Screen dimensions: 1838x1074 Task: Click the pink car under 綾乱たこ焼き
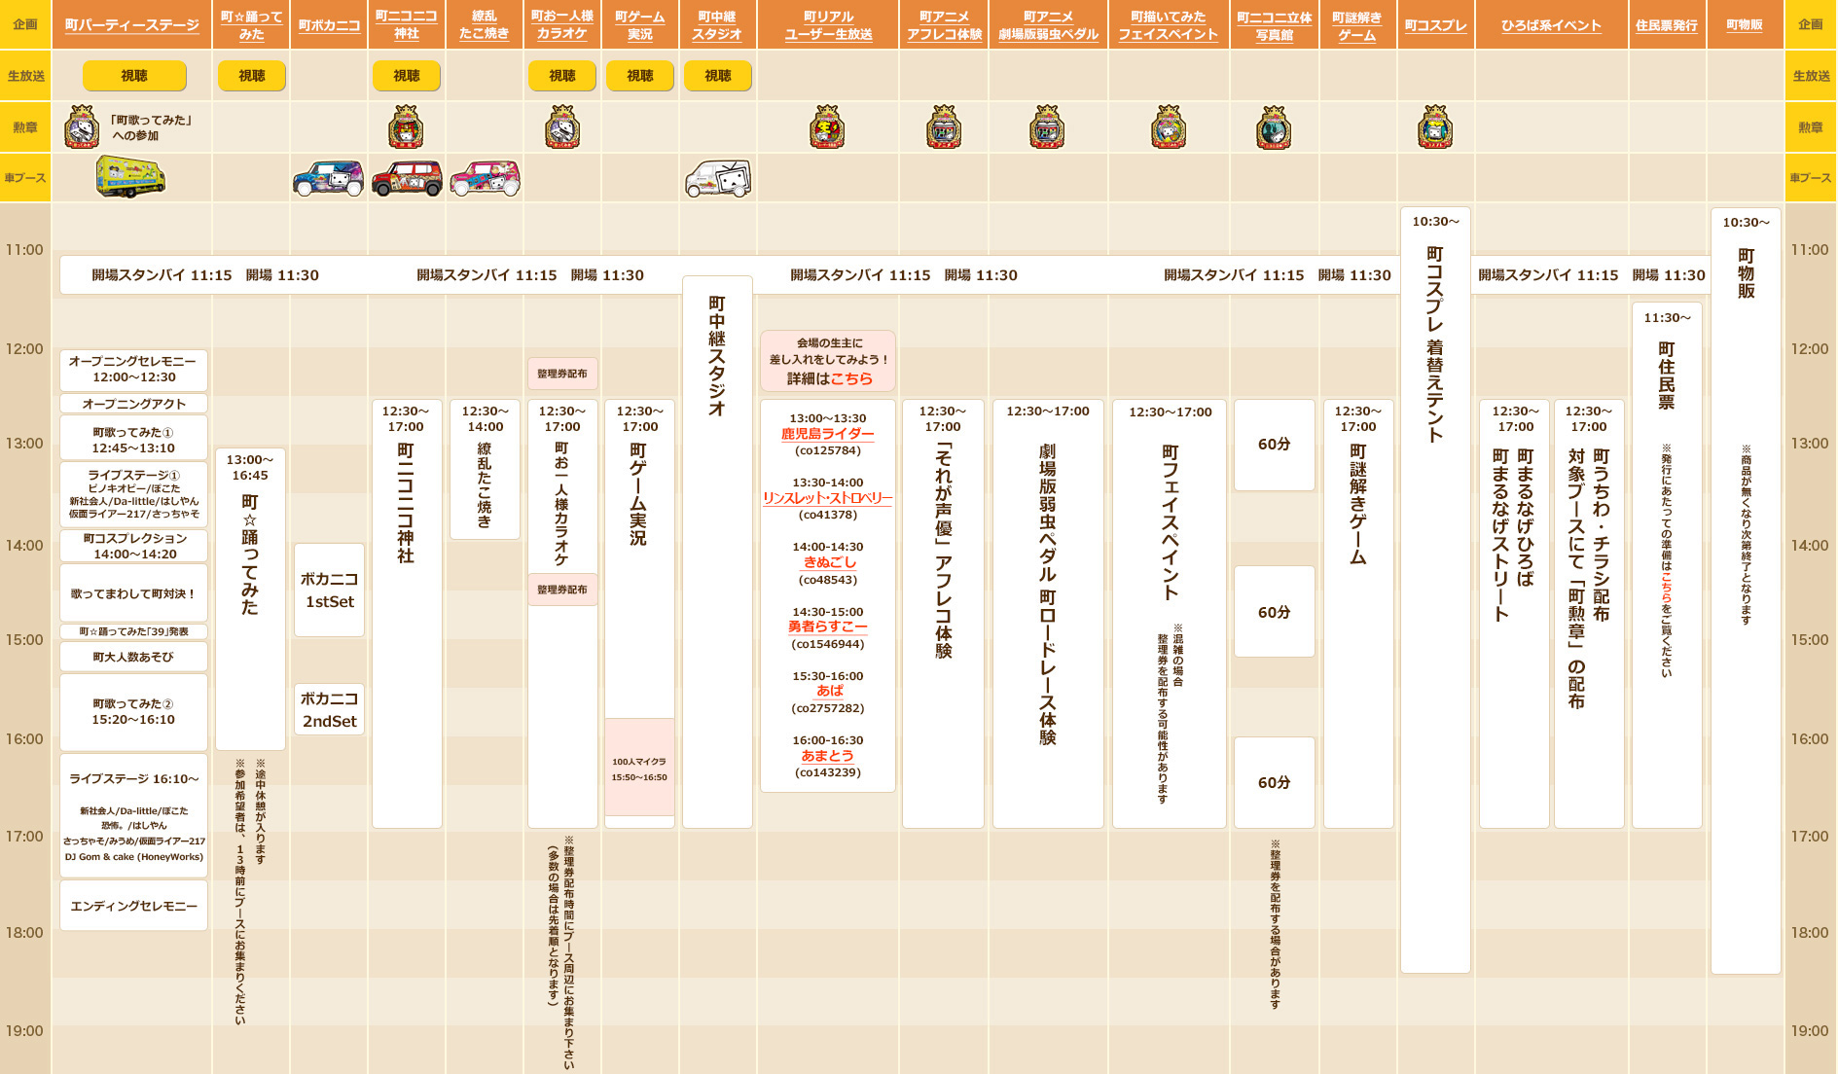tap(485, 179)
